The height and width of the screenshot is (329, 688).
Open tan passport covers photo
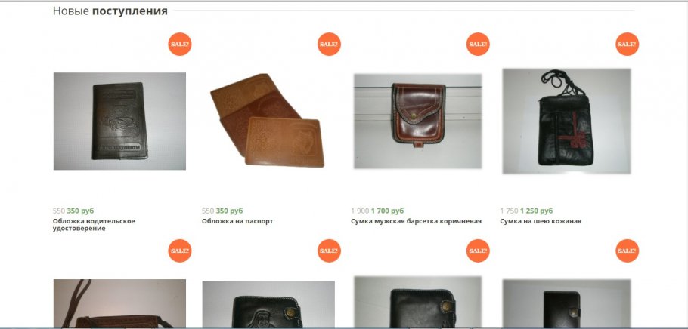pyautogui.click(x=268, y=121)
